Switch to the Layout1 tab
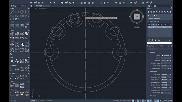182x102 pixels. click(x=43, y=101)
